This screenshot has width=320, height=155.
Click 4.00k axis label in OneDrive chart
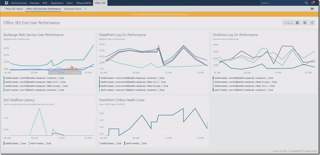pyautogui.click(x=216, y=45)
